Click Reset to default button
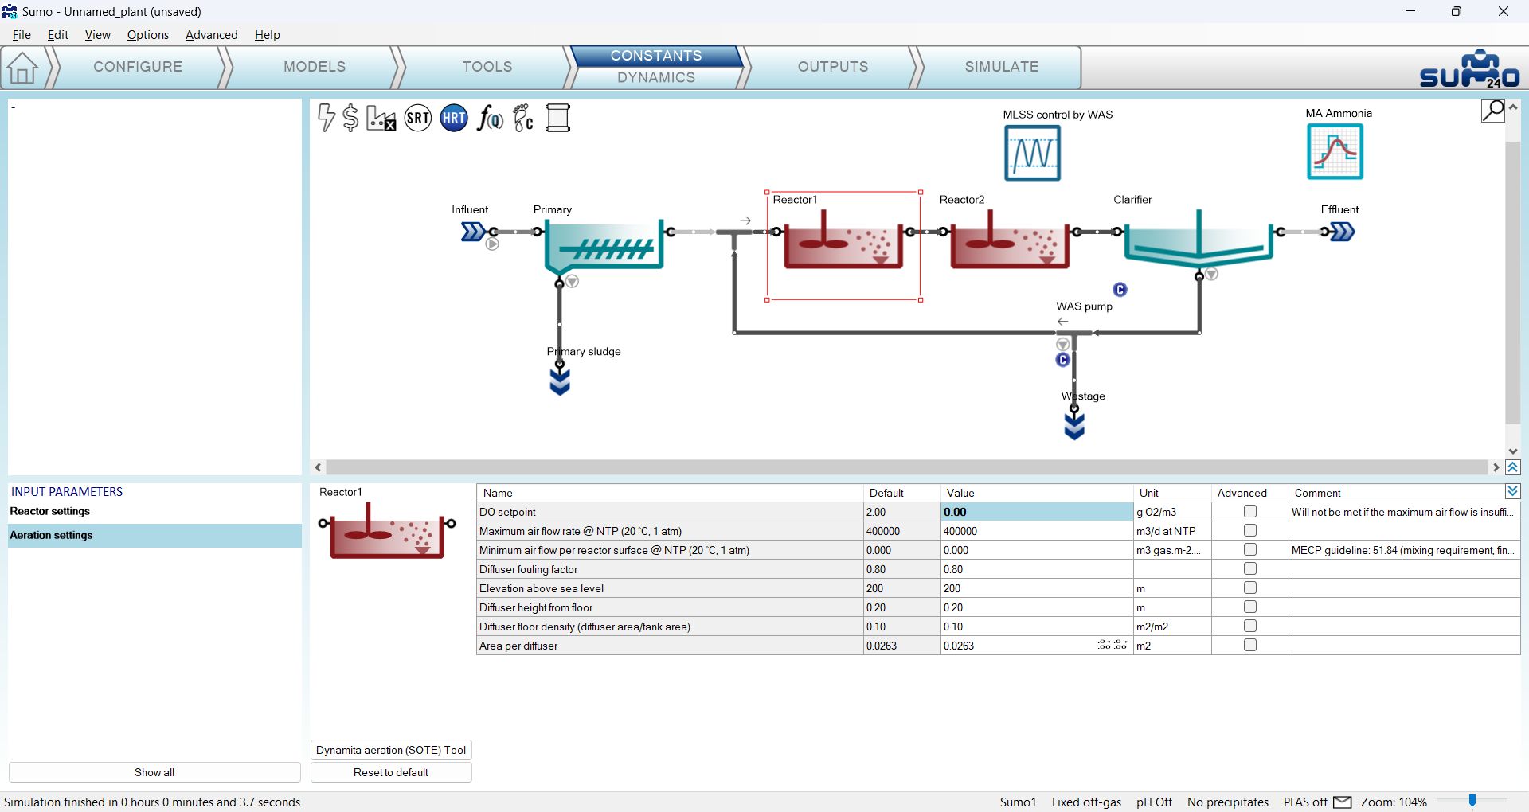Screen dimensions: 1529x812 click(x=391, y=772)
